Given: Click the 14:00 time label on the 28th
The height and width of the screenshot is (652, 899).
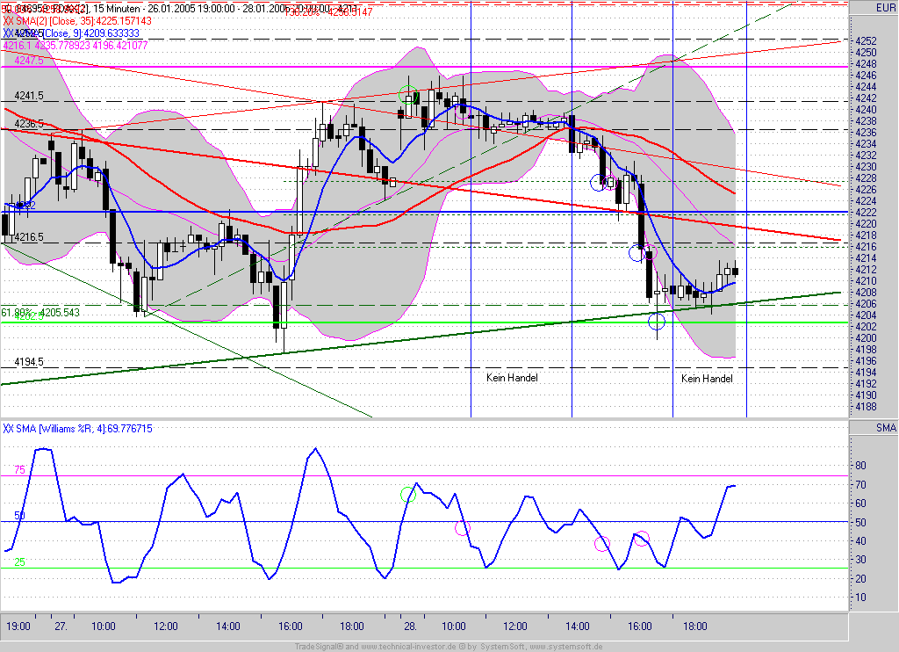Looking at the screenshot, I should click(x=578, y=627).
